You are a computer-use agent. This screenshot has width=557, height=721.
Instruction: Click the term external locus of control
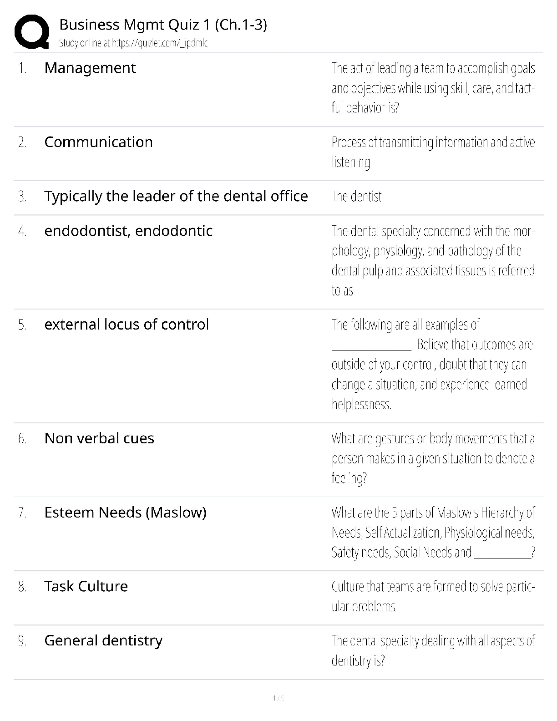(x=127, y=325)
